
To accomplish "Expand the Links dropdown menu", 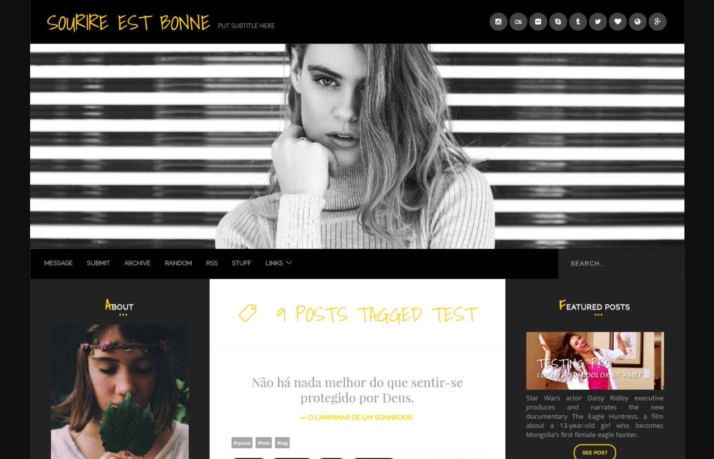I will pos(278,263).
